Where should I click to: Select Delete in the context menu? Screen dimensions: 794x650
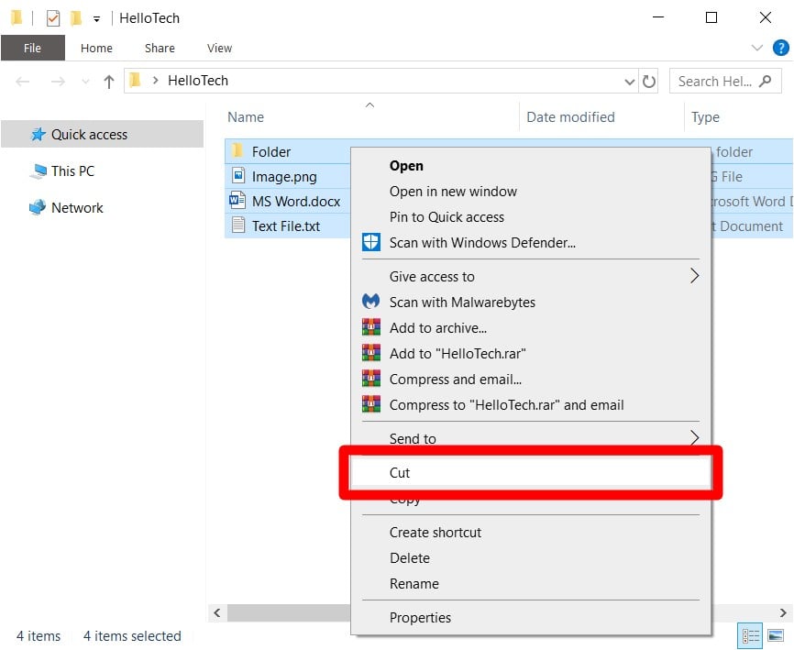click(410, 557)
